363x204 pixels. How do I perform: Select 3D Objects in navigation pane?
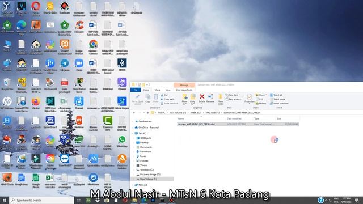pos(145,138)
